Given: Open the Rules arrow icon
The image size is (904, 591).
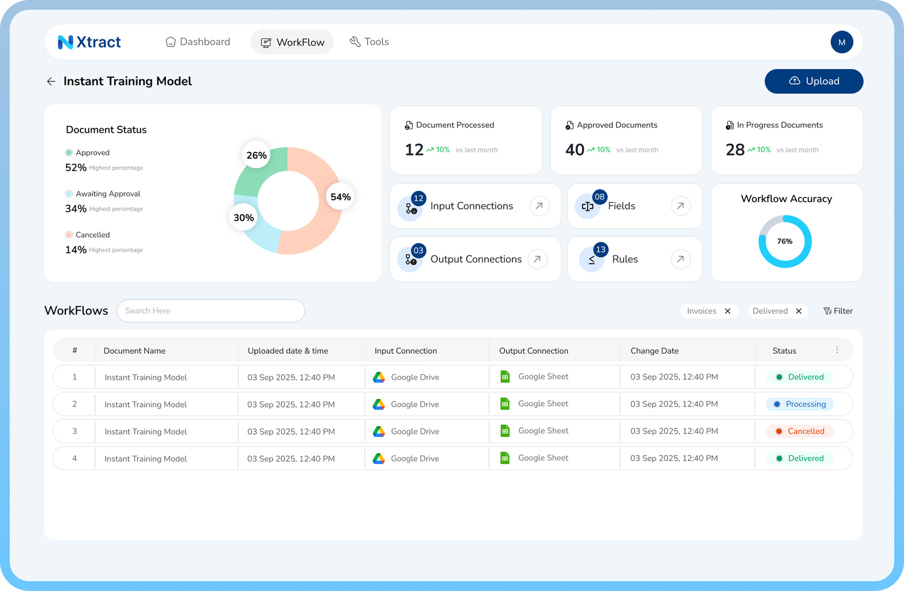Looking at the screenshot, I should (680, 259).
